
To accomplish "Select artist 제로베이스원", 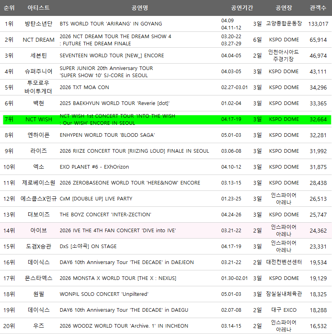I will (x=39, y=183).
